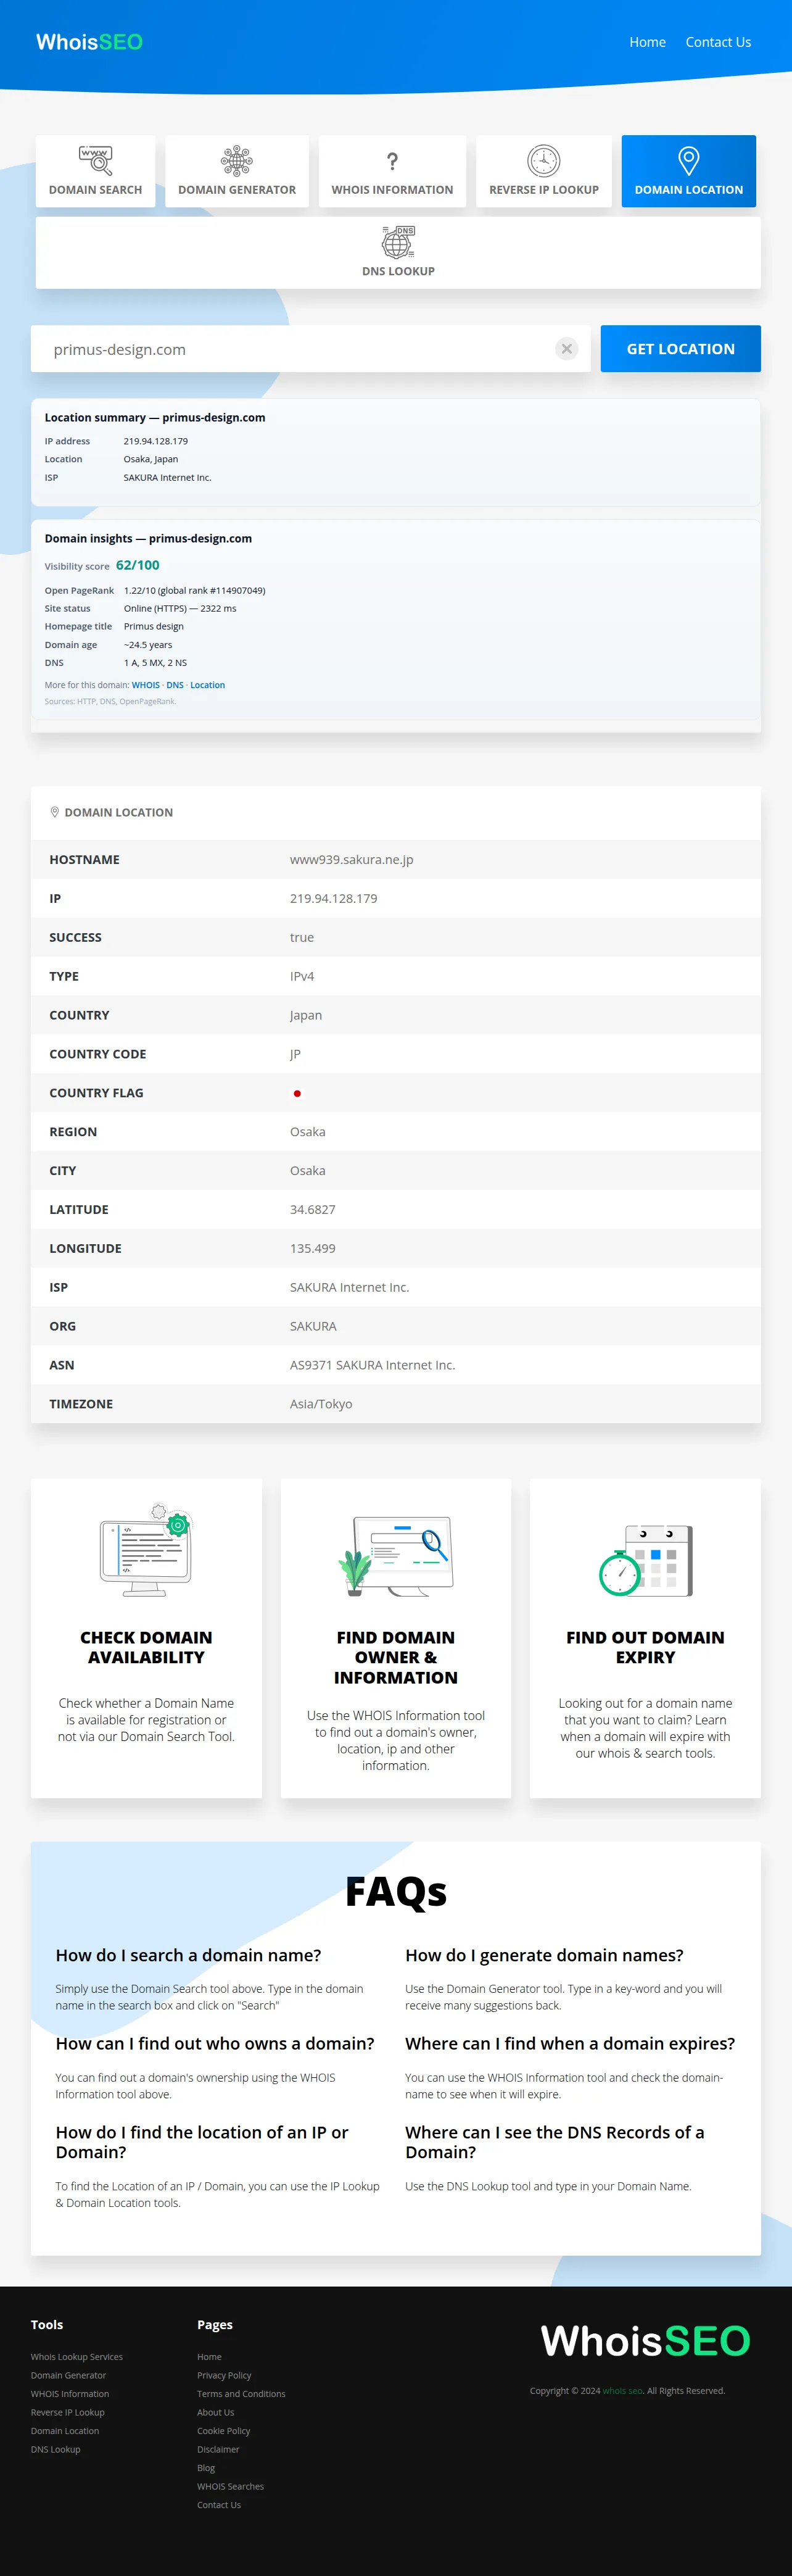The width and height of the screenshot is (792, 2576).
Task: Open Home link in footer Pages
Action: click(209, 2357)
